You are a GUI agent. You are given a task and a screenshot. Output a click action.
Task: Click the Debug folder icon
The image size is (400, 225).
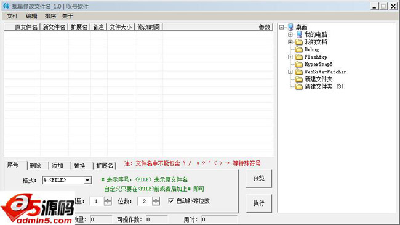(x=298, y=49)
